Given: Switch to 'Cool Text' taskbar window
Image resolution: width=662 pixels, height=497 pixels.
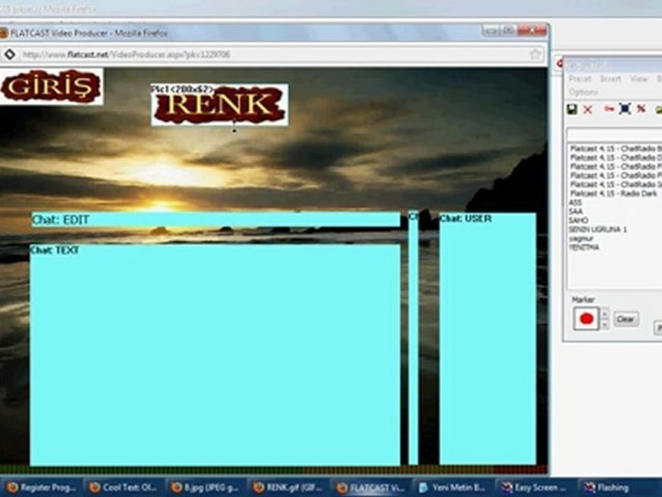Looking at the screenshot, I should coord(124,488).
